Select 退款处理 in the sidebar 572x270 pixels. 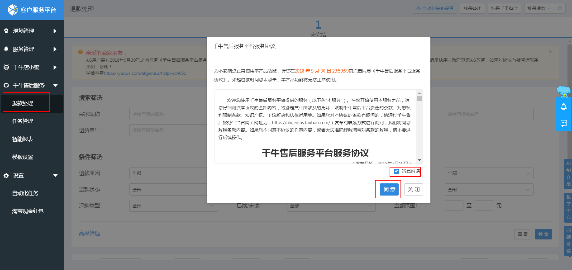[23, 103]
